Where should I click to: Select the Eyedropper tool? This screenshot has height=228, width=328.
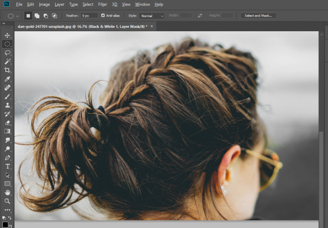7,79
